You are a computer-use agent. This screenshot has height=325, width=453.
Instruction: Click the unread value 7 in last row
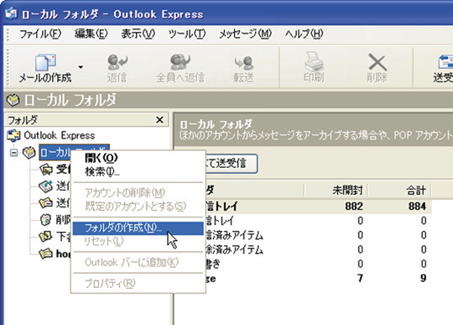(360, 278)
